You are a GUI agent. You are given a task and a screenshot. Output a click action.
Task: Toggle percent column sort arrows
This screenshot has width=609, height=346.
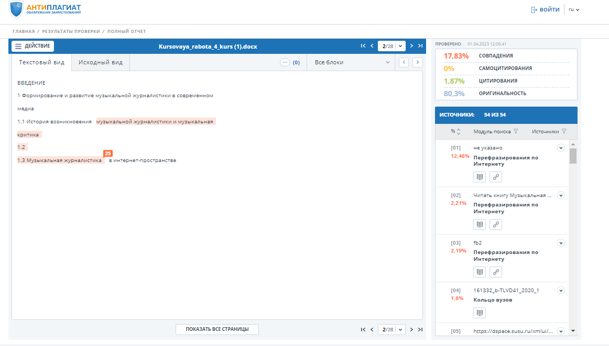tap(459, 132)
